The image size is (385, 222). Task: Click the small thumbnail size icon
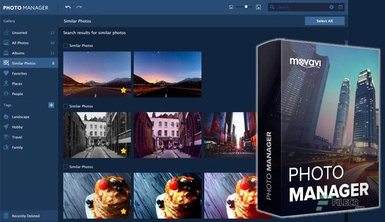pyautogui.click(x=231, y=7)
